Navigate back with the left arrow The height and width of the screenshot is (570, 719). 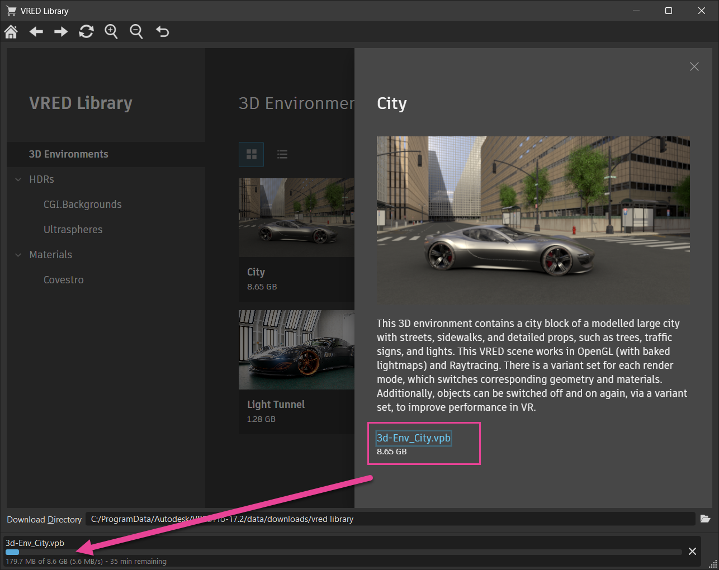click(36, 32)
